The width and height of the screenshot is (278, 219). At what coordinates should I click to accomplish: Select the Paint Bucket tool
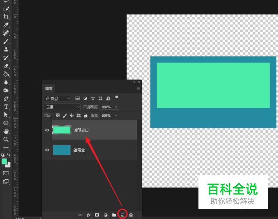click(6, 74)
